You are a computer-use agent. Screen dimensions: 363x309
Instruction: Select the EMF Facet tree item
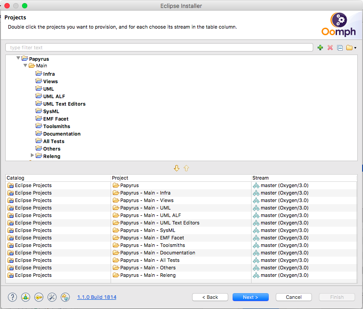tap(56, 119)
